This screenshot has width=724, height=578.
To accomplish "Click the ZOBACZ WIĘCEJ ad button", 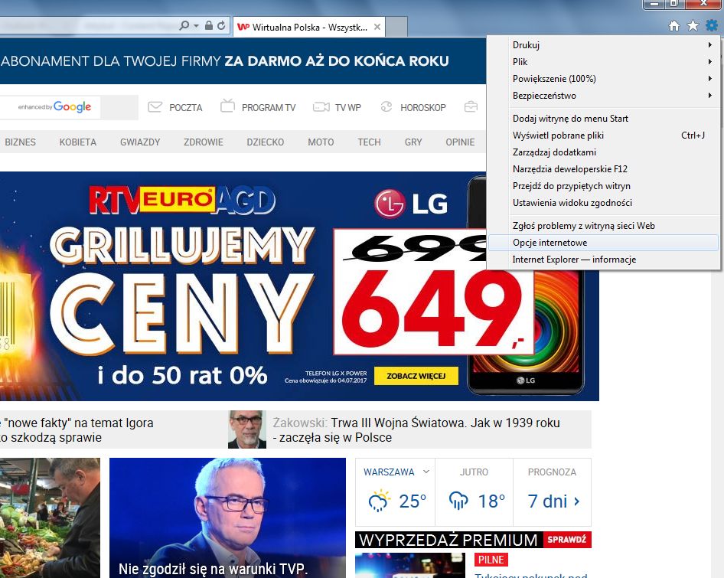I will (416, 376).
